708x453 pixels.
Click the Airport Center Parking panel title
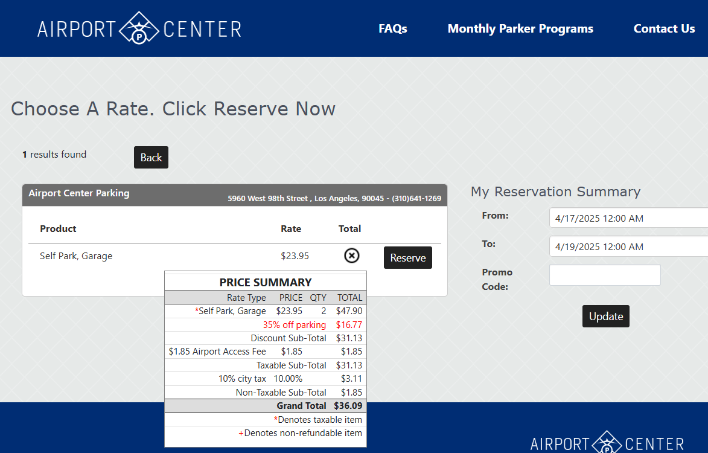[x=79, y=193]
